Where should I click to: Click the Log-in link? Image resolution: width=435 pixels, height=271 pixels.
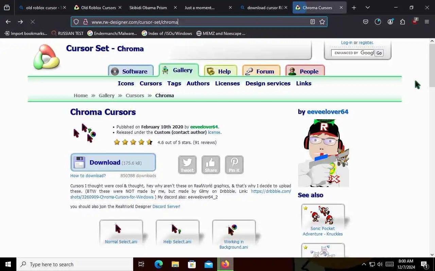[x=347, y=43]
